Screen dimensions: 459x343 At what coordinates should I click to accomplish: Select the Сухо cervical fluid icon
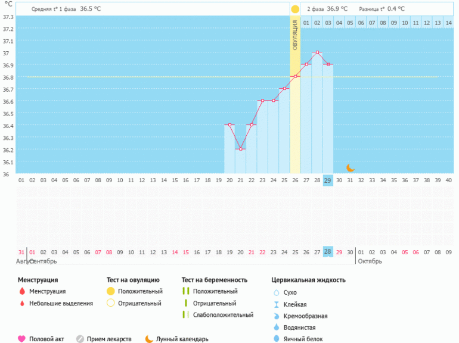click(x=276, y=292)
